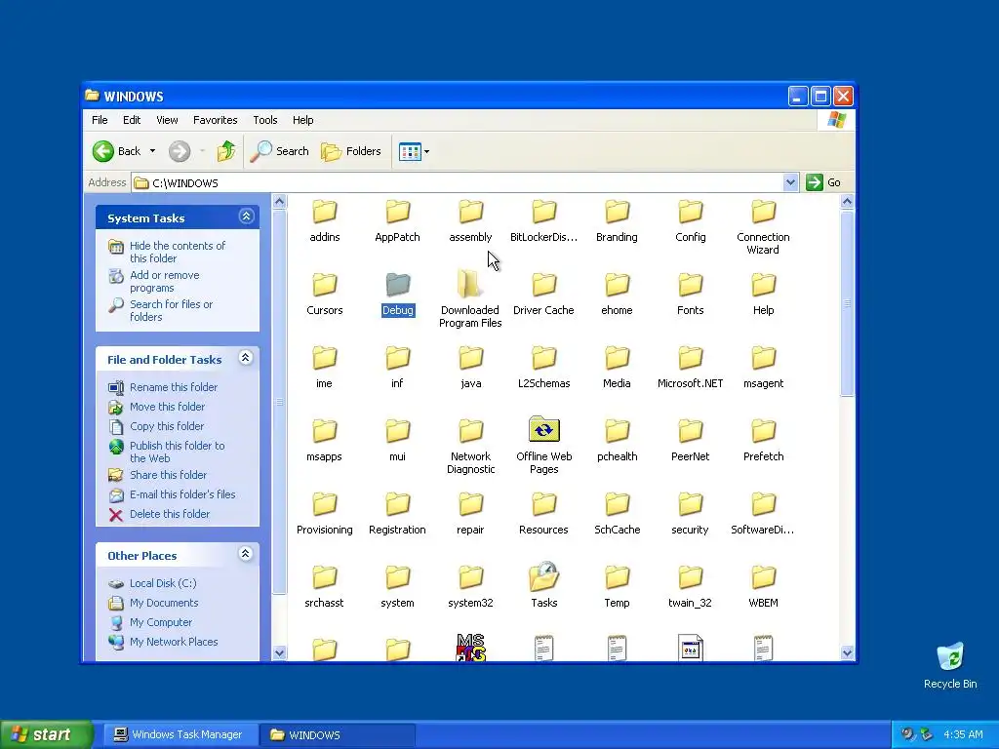
Task: Select Offline Web Pages folder icon
Action: (544, 430)
